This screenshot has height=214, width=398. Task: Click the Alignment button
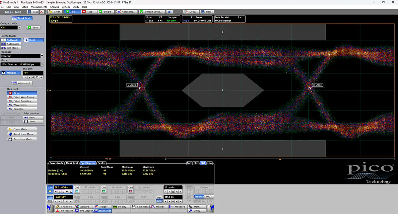22,83
